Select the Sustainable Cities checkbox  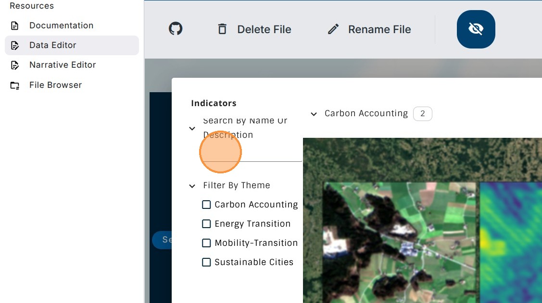[x=206, y=262]
